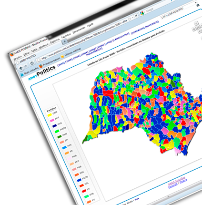Open the Arquivo menu
The image size is (202, 205).
click(18, 58)
